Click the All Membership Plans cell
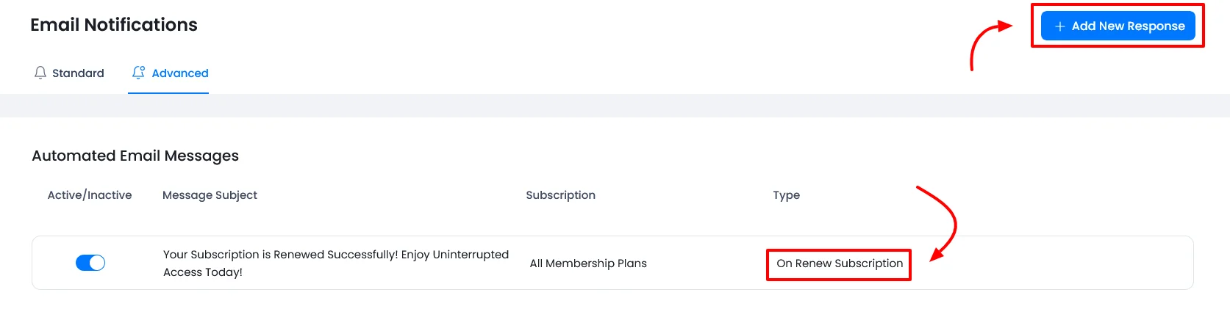 click(x=588, y=263)
